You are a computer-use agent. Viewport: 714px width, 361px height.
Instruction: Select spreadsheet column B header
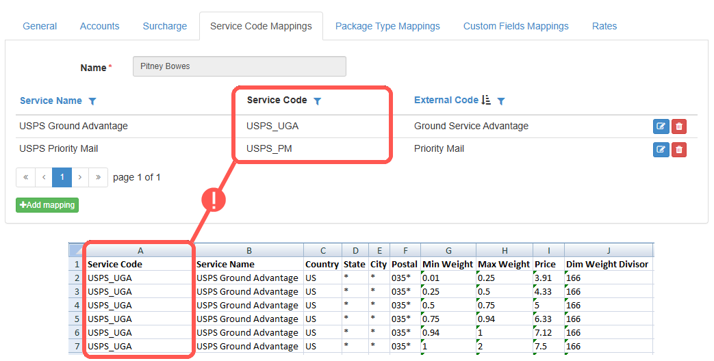tap(249, 250)
